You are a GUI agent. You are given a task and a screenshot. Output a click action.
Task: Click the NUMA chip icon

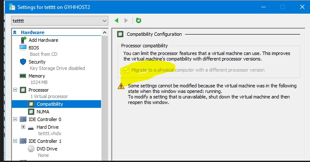tap(31, 112)
